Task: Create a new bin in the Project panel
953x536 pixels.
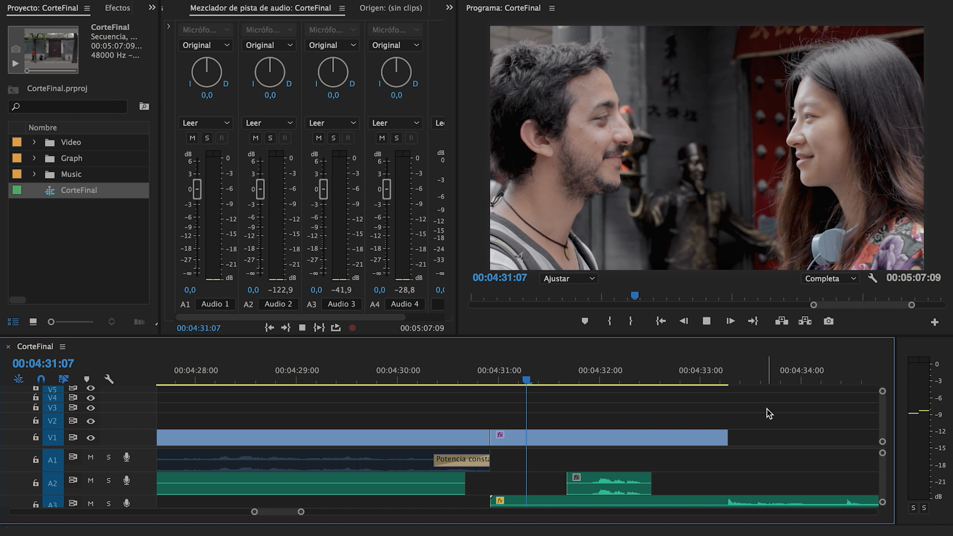Action: [144, 106]
